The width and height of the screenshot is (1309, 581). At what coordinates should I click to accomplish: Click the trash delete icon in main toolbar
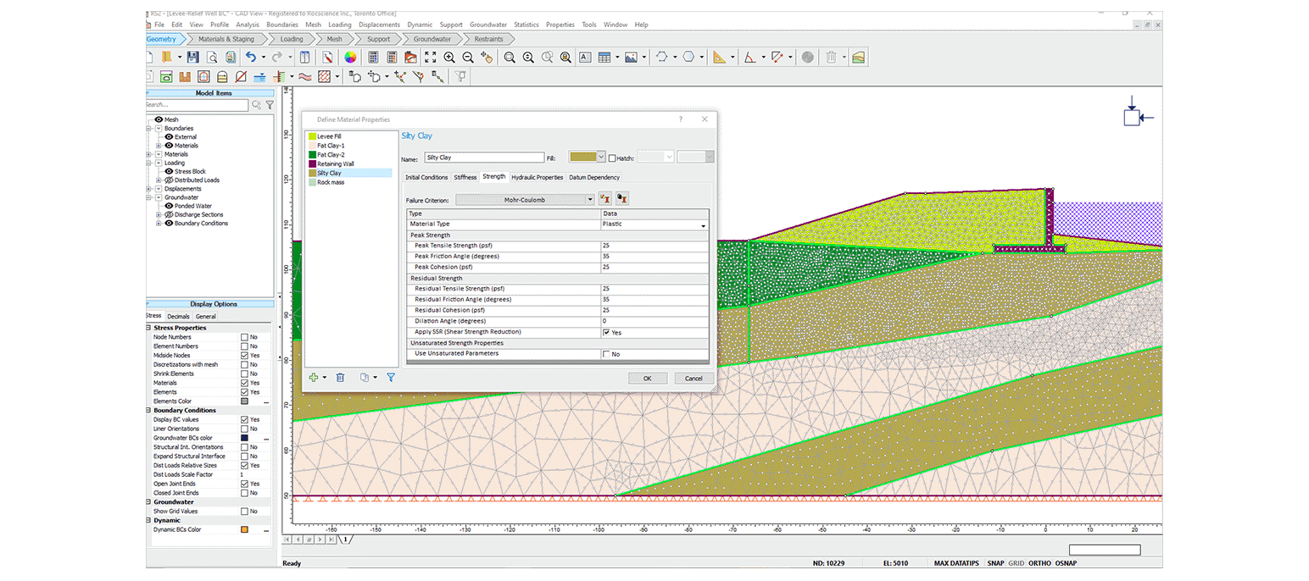[832, 57]
